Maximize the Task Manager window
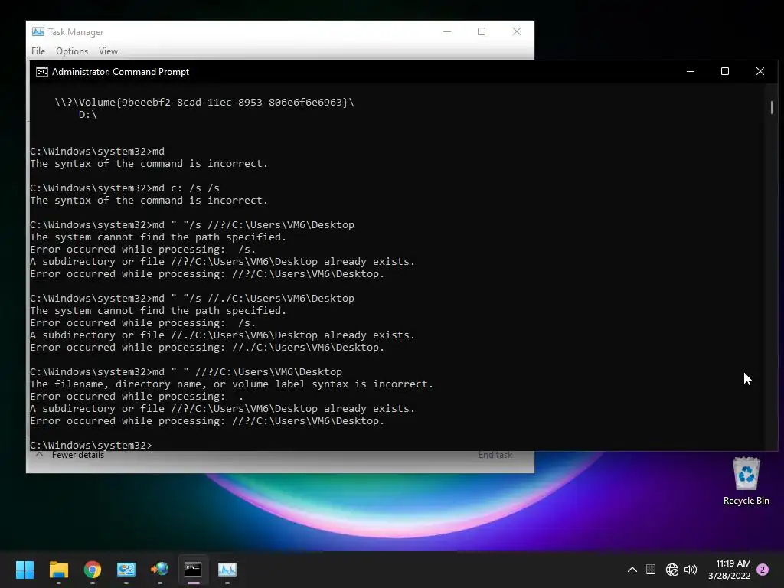Image resolution: width=784 pixels, height=588 pixels. tap(482, 31)
